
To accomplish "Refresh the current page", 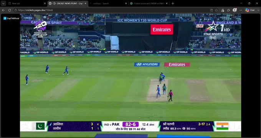I will 10,10.
